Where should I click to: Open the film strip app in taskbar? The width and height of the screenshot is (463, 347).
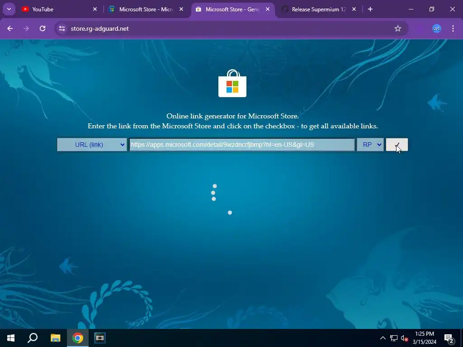tap(100, 338)
